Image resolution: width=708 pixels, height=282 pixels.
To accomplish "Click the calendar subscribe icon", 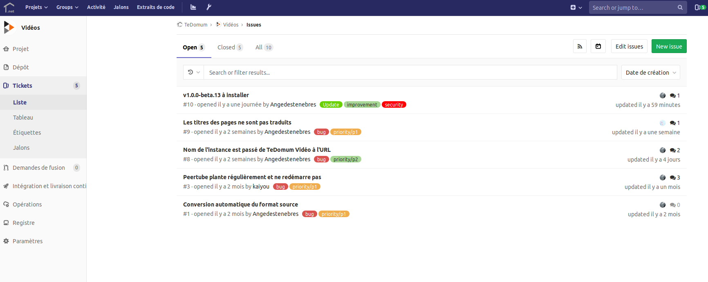I will coord(598,47).
